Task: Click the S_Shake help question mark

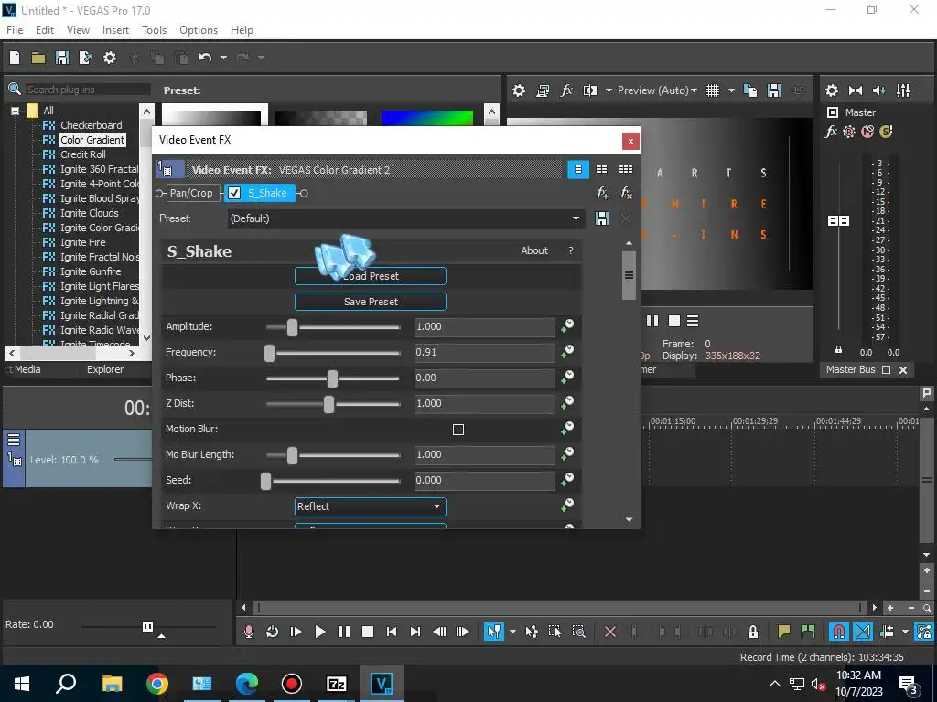Action: 571,250
